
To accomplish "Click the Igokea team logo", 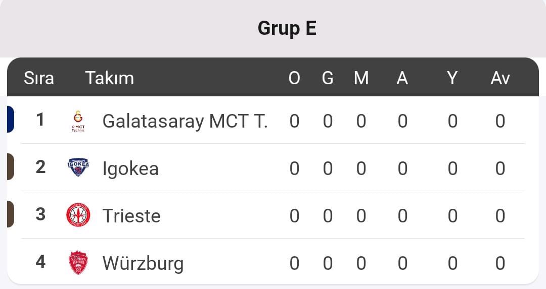I will coord(78,167).
